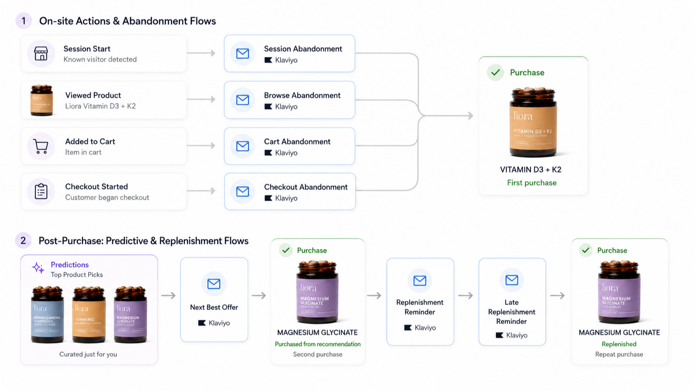This screenshot has width=695, height=391.
Task: Click the Cart Abandonment title
Action: [x=297, y=141]
